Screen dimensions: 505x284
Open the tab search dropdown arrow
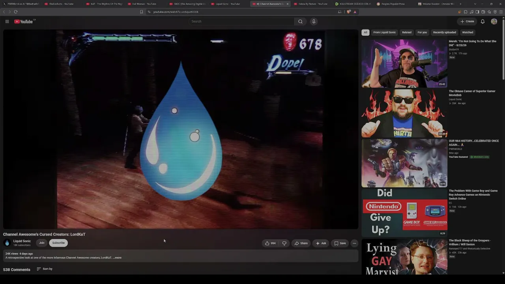475,4
